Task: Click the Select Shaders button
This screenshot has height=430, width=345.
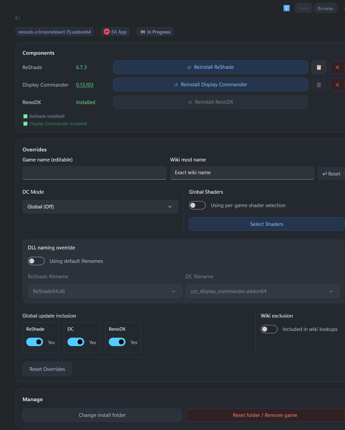Action: coord(267,224)
